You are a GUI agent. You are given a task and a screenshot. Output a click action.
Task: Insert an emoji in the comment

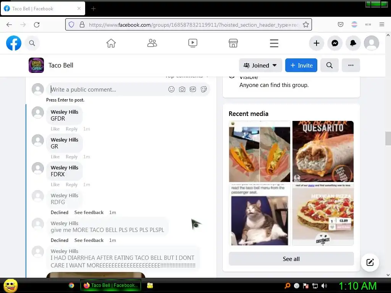[171, 89]
